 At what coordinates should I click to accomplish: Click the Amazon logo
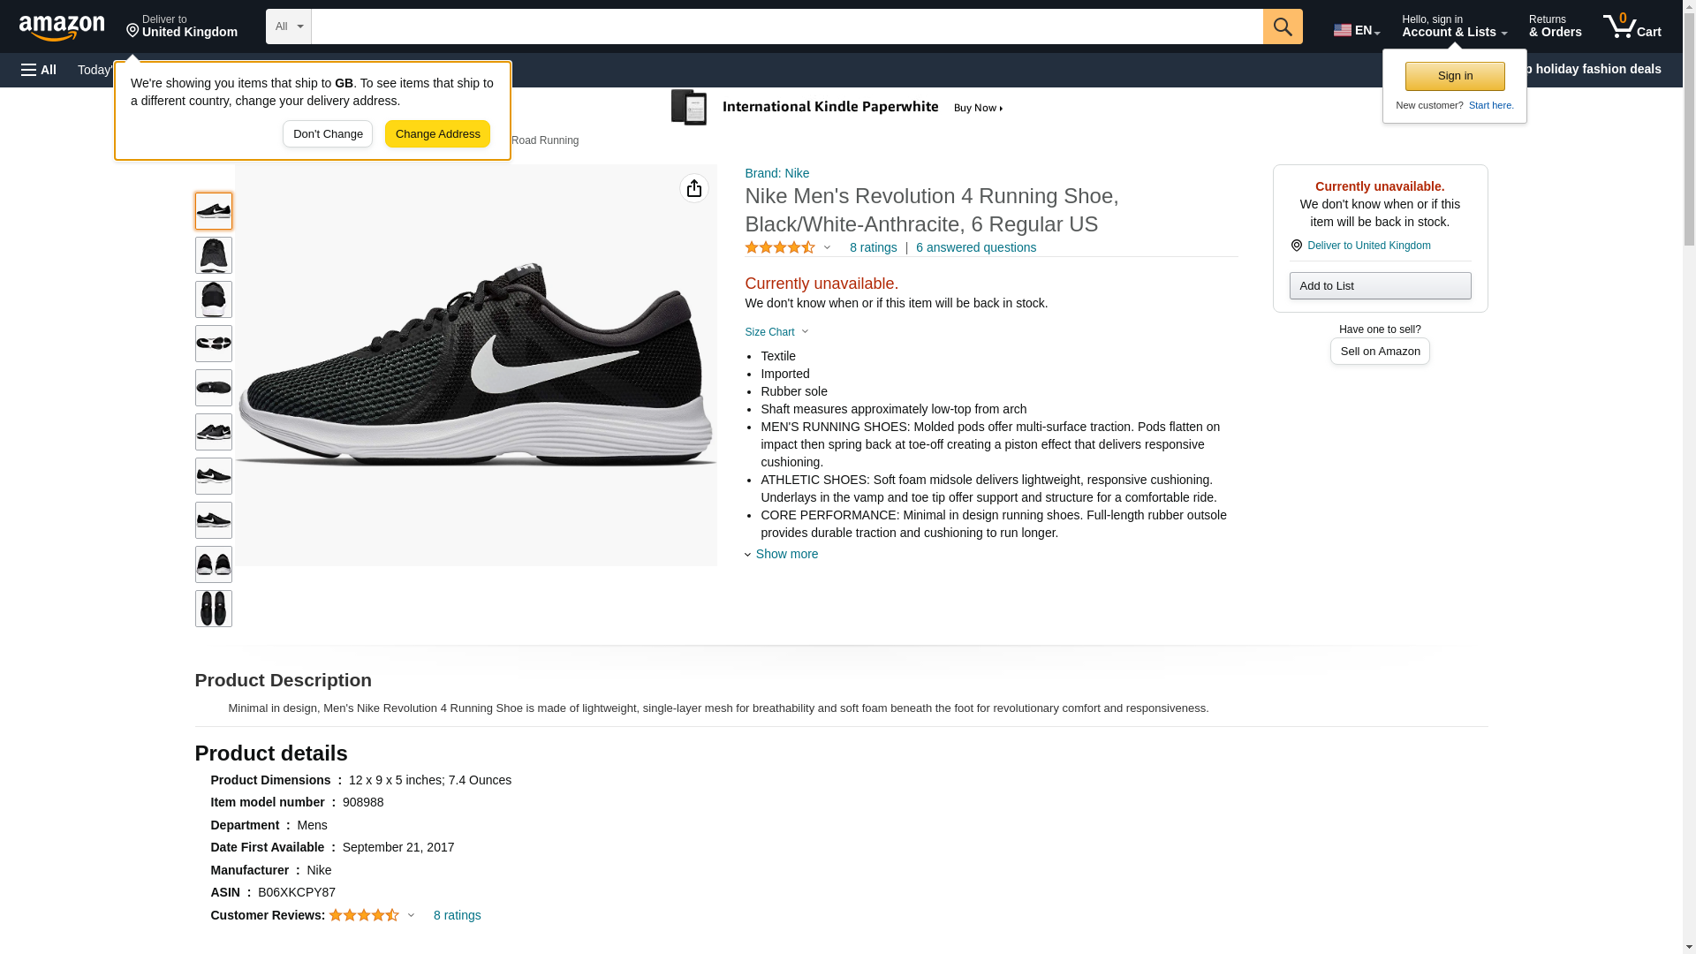(62, 27)
